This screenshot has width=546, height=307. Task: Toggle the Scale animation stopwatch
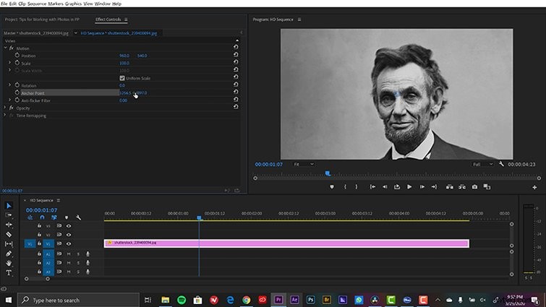17,63
